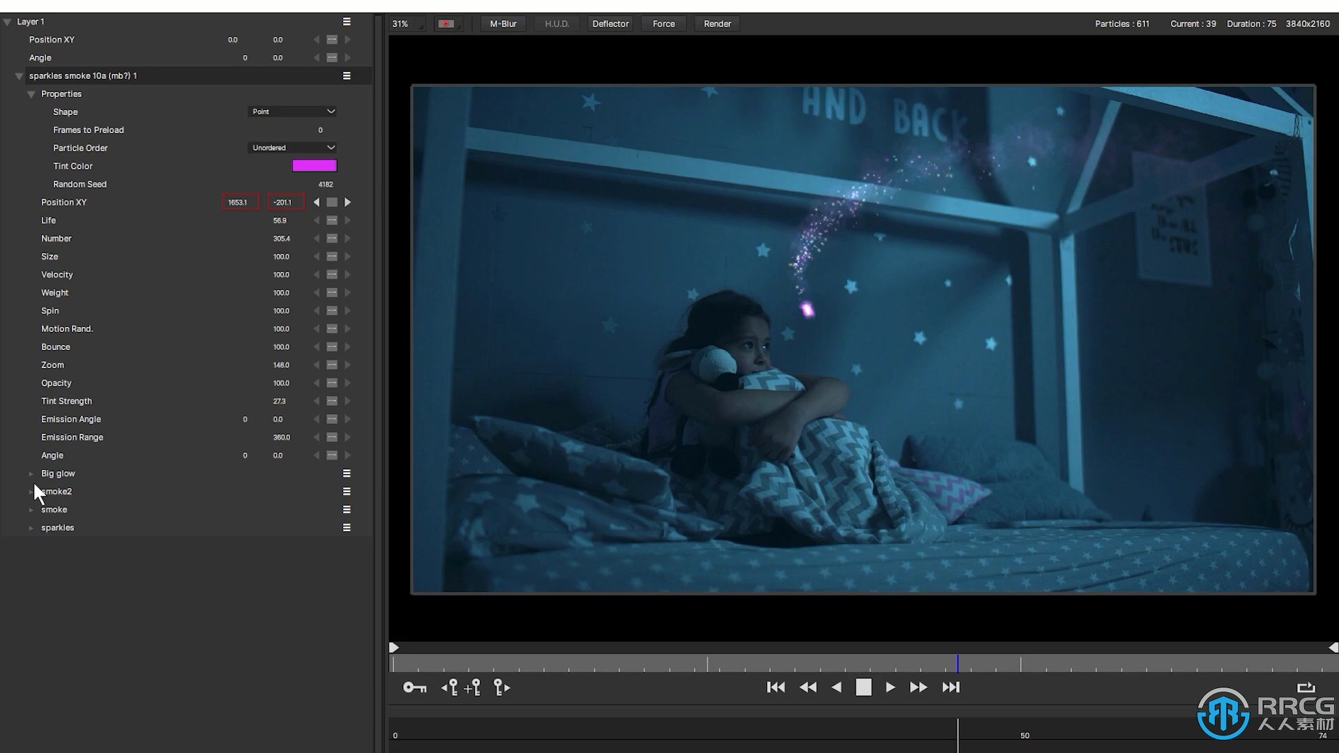Expand the sparkles particle
The width and height of the screenshot is (1339, 753).
coord(31,528)
